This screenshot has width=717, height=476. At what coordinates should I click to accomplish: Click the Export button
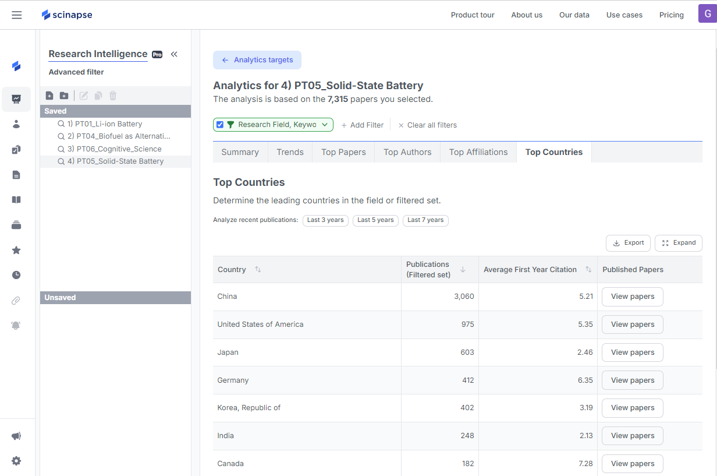(629, 243)
